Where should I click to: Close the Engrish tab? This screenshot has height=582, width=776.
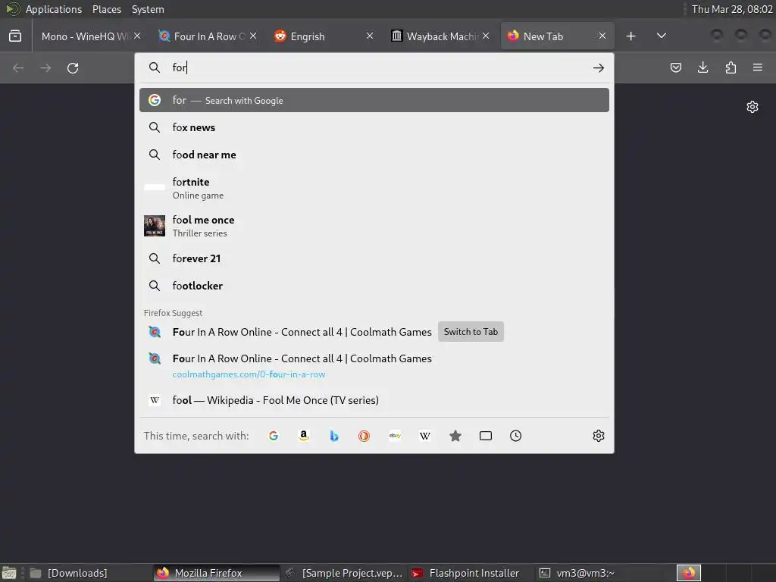pos(370,36)
